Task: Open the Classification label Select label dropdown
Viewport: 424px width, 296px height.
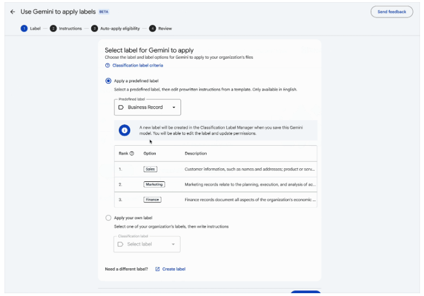Action: click(147, 244)
